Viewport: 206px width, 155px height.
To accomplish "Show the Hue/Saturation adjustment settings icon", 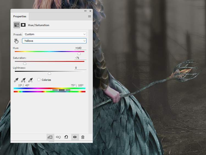I will coord(17,25).
